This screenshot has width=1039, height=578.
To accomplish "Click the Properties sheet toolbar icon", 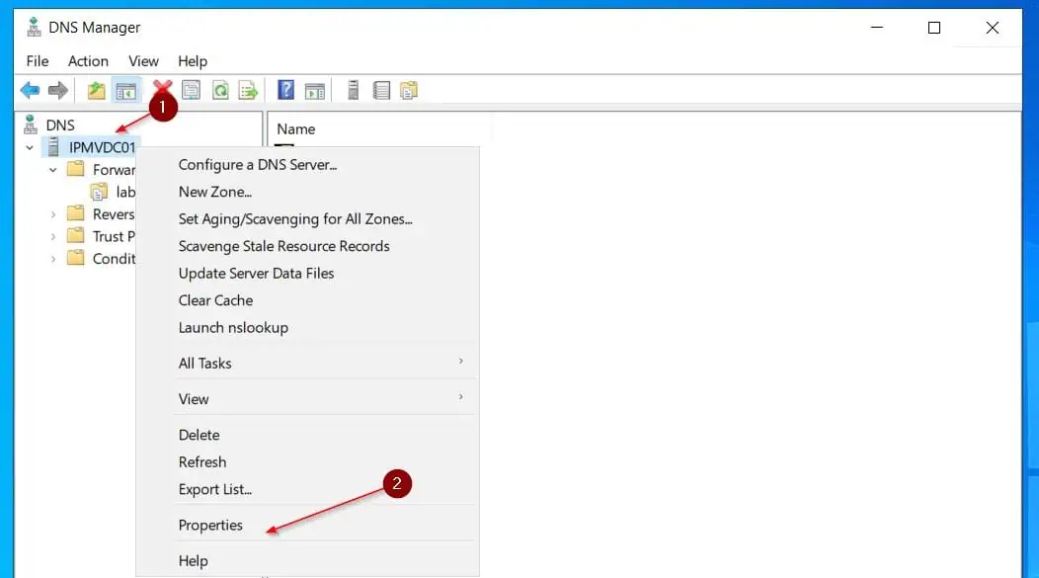I will (191, 90).
